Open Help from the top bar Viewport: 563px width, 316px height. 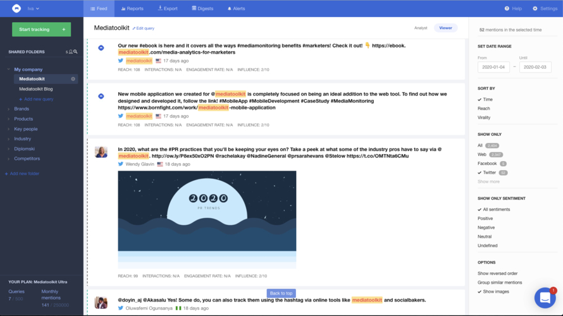coord(513,9)
